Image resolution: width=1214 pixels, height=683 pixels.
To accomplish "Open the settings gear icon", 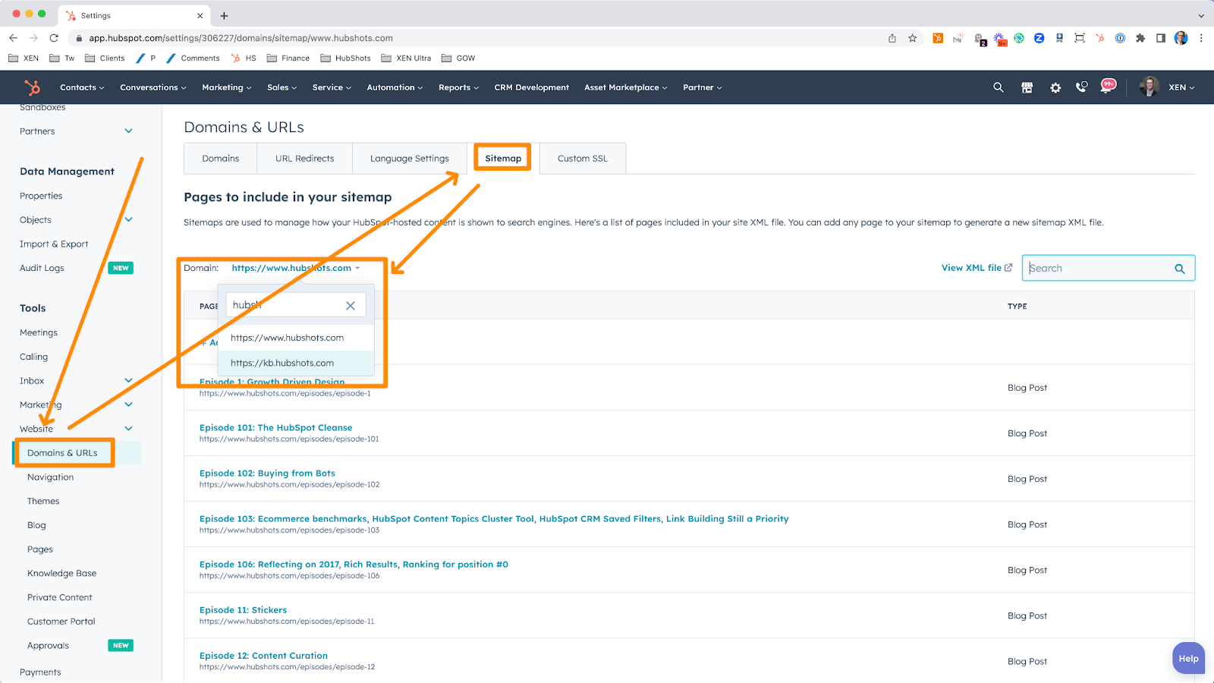I will (x=1055, y=88).
